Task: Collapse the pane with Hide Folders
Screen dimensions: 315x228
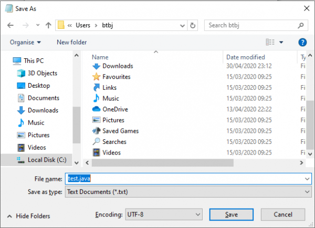Action: tap(28, 216)
